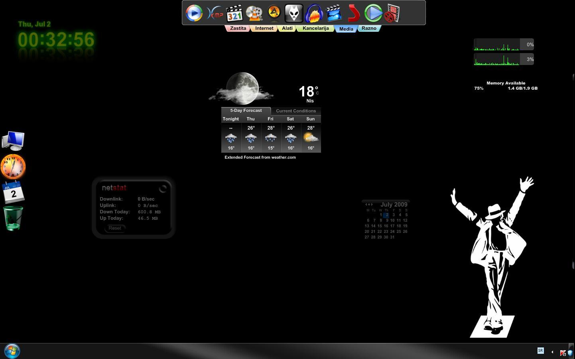Click the red hook-shaped dock icon
The height and width of the screenshot is (359, 575).
click(354, 13)
